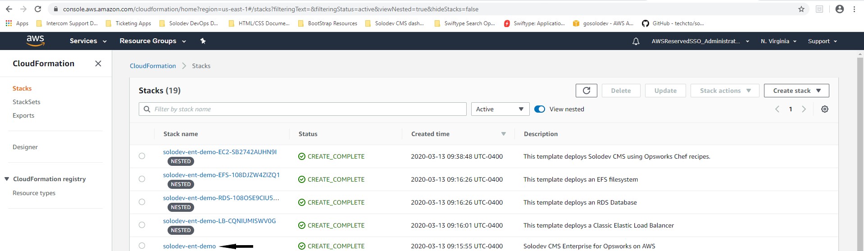Viewport: 864px width, 251px height.
Task: Open StackSets in the sidebar
Action: click(x=27, y=102)
